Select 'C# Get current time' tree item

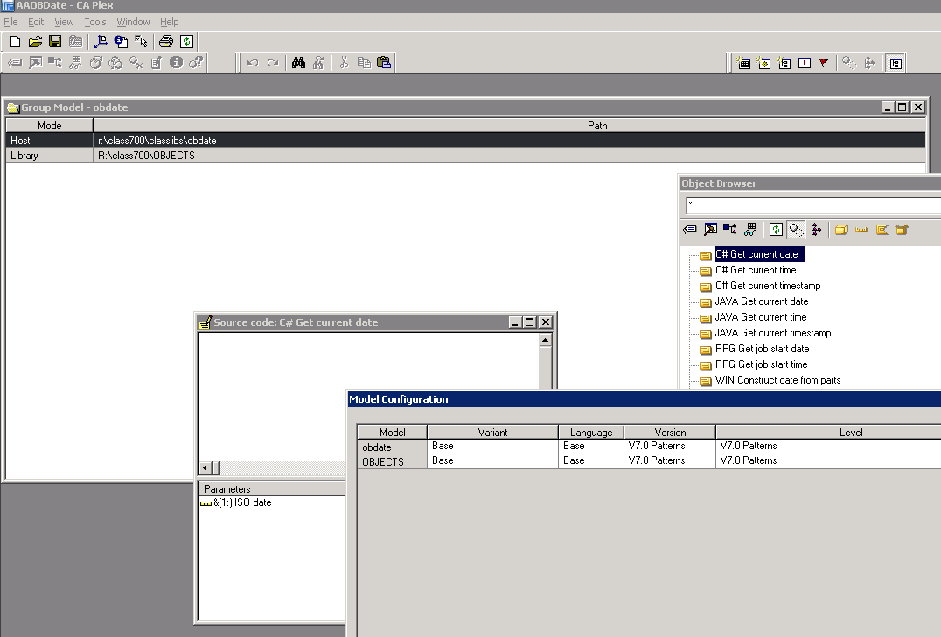[x=756, y=270]
